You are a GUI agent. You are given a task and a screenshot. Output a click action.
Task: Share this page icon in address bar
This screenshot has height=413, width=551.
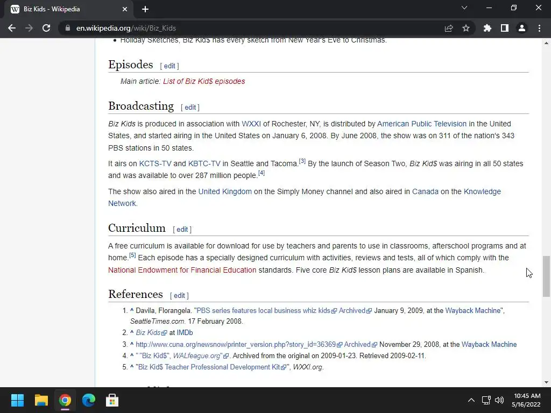449,28
